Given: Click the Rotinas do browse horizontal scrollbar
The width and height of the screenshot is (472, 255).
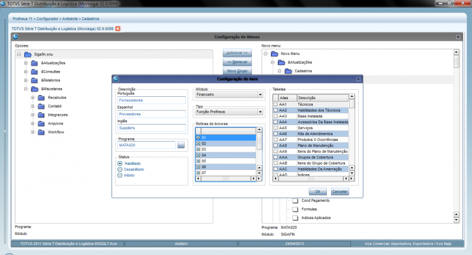Looking at the screenshot, I should tap(227, 179).
